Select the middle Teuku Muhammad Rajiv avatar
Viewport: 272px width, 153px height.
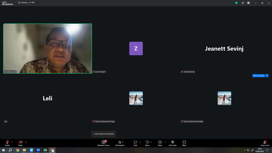136,98
